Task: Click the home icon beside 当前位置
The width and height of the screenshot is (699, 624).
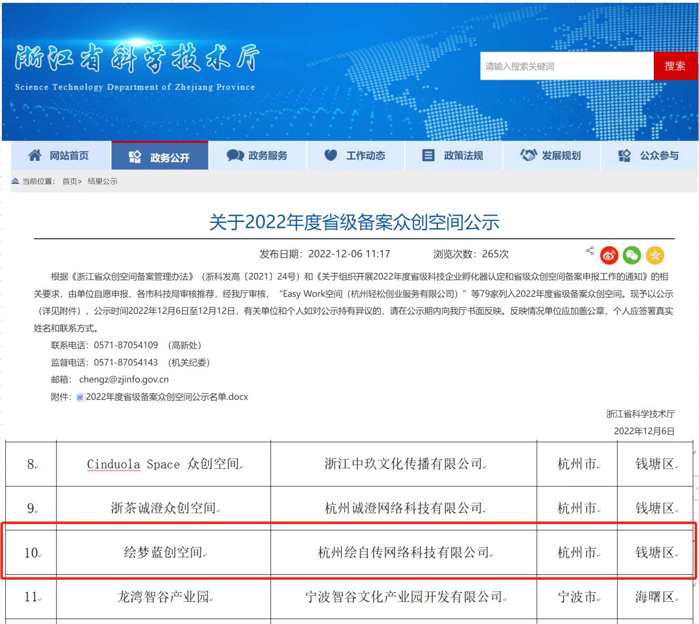Action: pos(15,181)
